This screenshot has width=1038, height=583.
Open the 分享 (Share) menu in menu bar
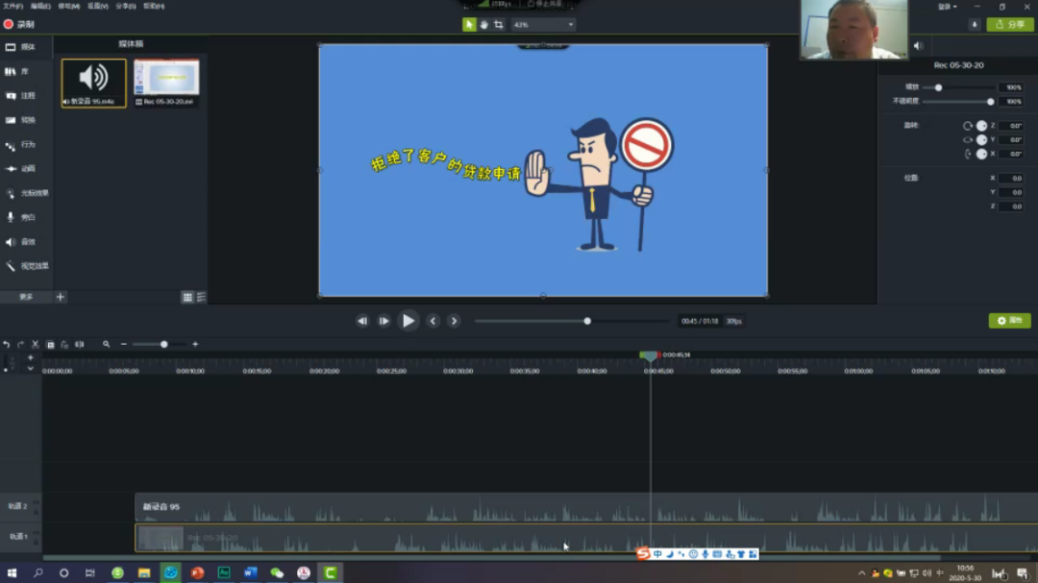pyautogui.click(x=126, y=6)
